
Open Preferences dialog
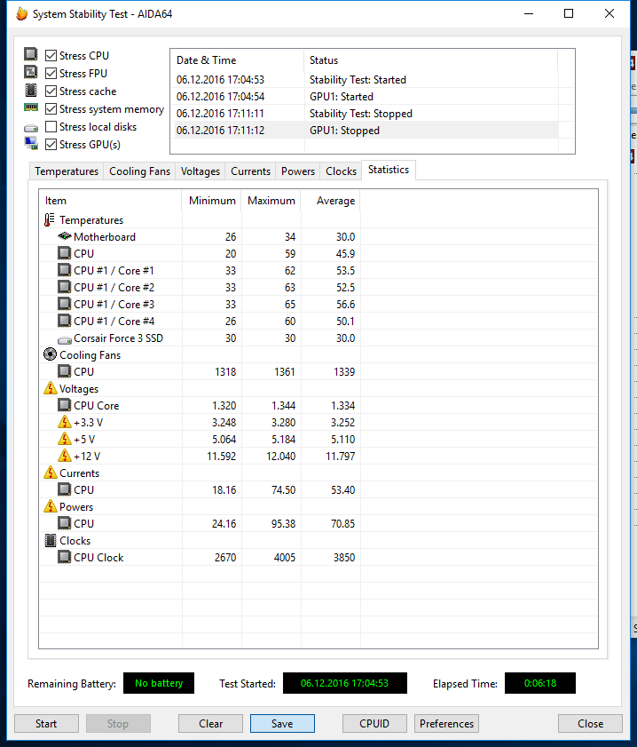pyautogui.click(x=446, y=723)
